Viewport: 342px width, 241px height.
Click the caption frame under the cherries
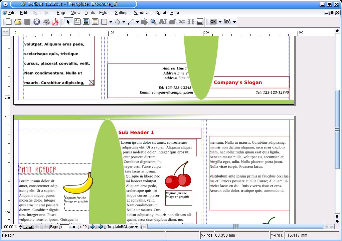pyautogui.click(x=179, y=198)
